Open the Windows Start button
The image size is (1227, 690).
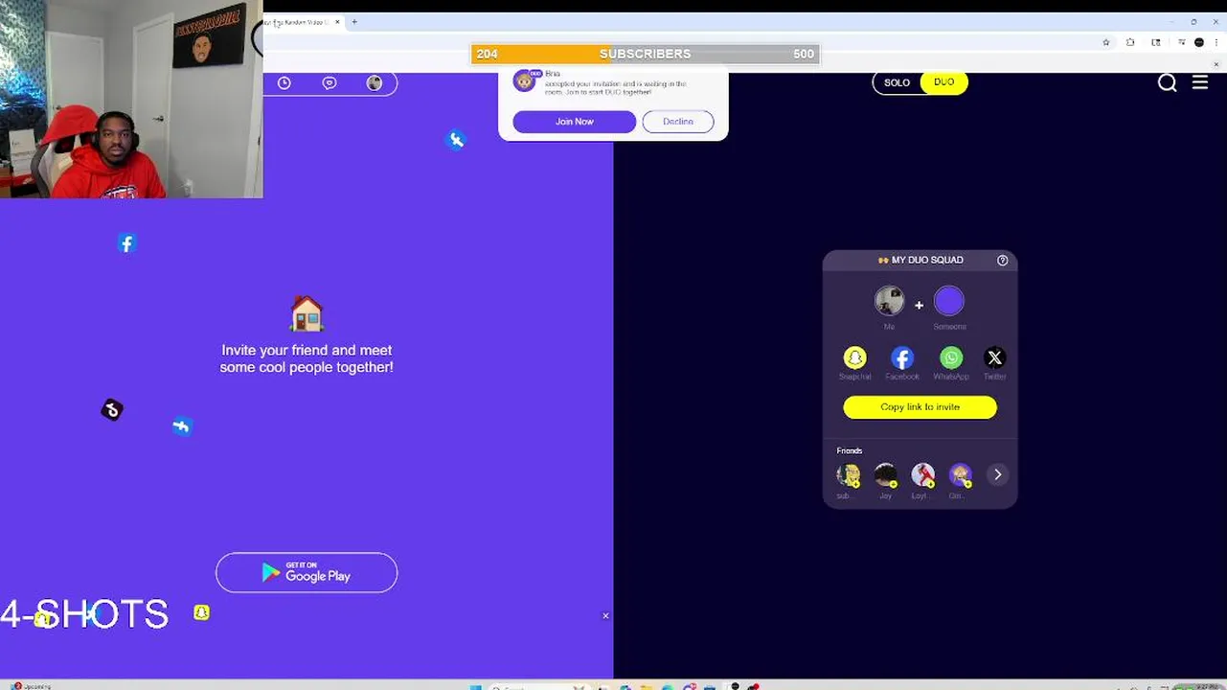coord(475,686)
